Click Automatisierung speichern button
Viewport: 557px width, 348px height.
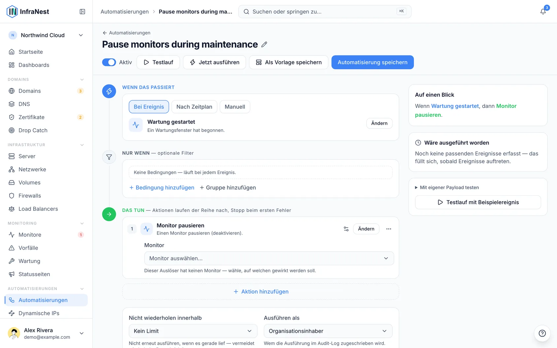(x=373, y=62)
